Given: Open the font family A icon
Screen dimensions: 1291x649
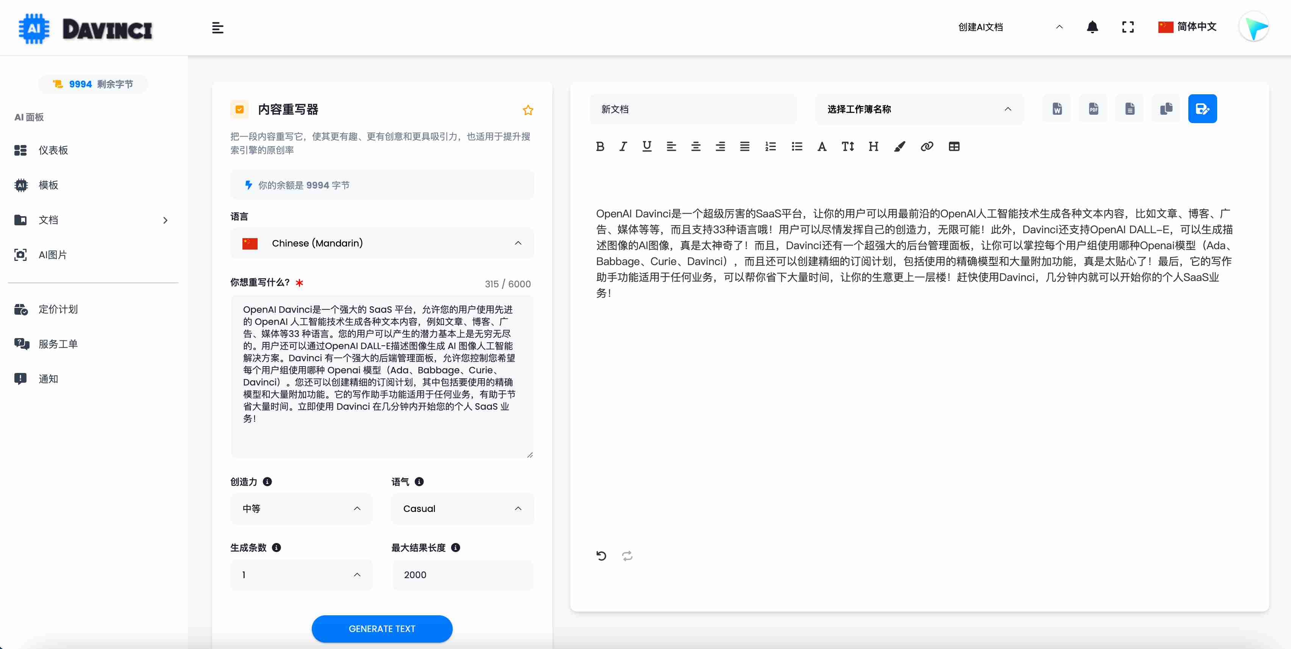Looking at the screenshot, I should [822, 146].
